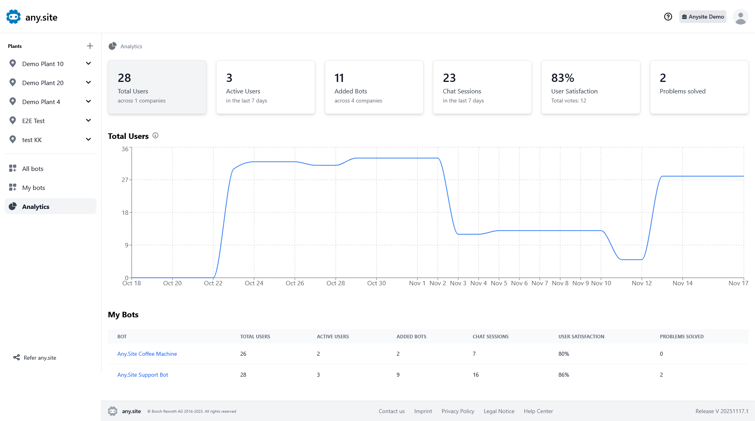
Task: Open the Any.Site Support Bot link
Action: click(142, 375)
